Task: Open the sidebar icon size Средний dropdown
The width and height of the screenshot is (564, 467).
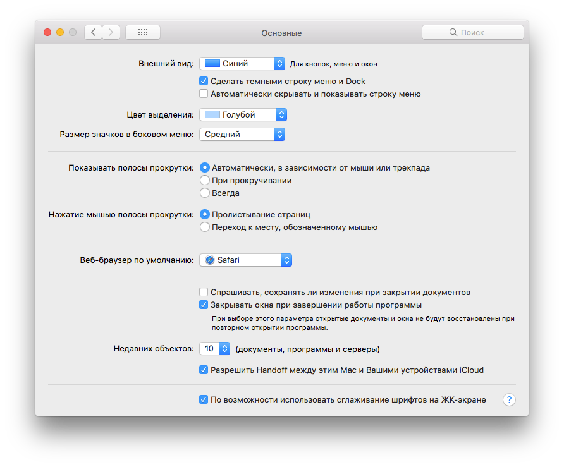Action: pos(242,135)
